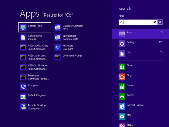Screen dimensions: 169x127
Task: Launch the VS2012 x86 Native Tools Command icon
Action: pos(23,67)
